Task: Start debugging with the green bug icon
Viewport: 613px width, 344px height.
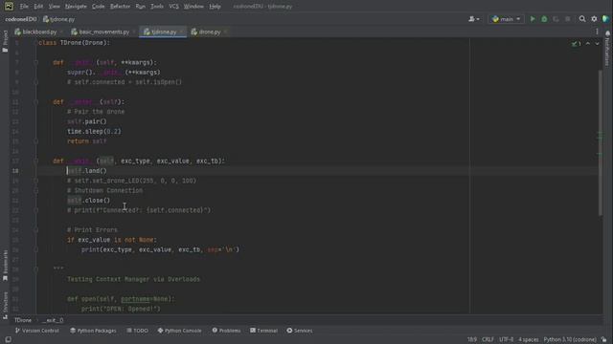Action: 544,19
